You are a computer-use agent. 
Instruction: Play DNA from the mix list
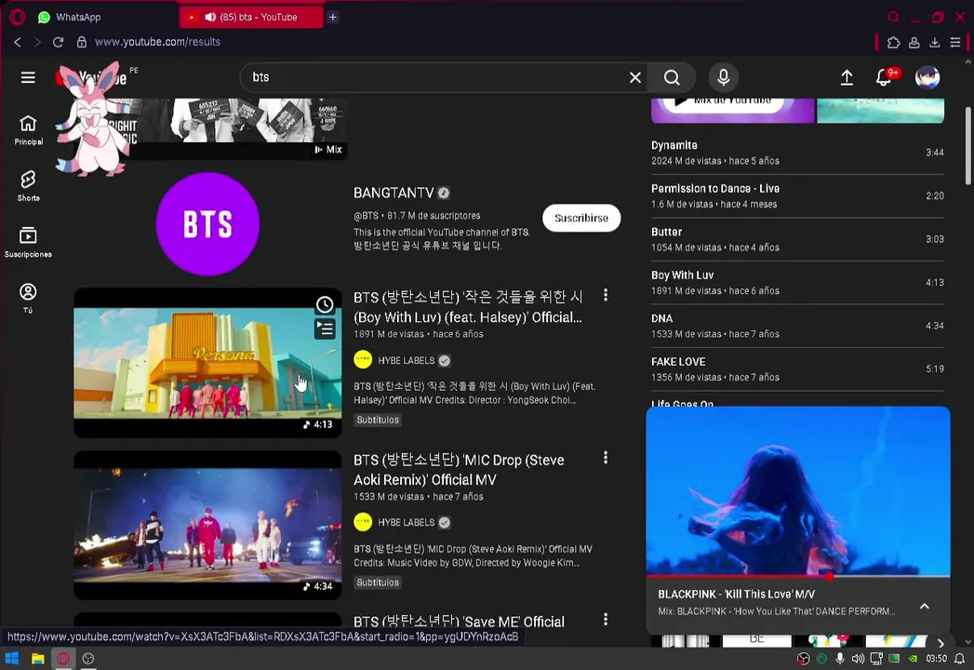coord(797,326)
